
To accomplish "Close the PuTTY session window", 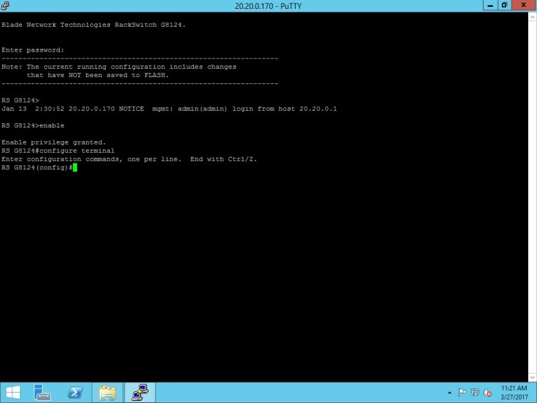I will tap(523, 5).
